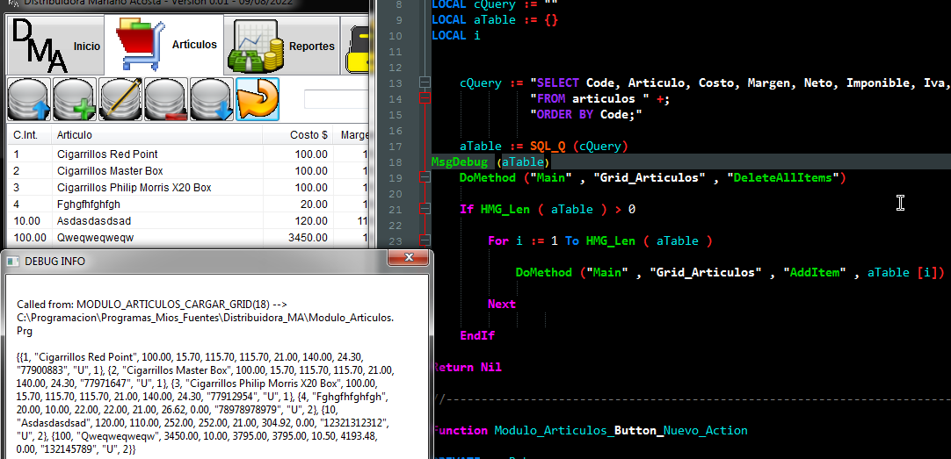
Task: Click the 20.00 cost cell
Action: (314, 204)
